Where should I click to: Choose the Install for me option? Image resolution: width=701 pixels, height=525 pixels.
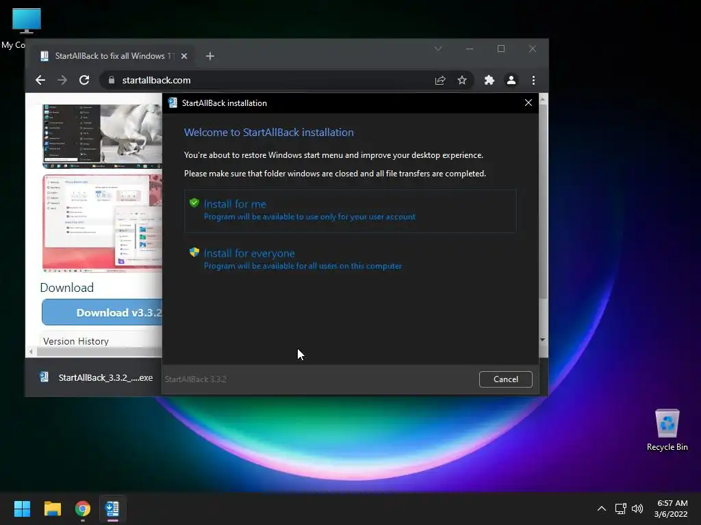[350, 211]
